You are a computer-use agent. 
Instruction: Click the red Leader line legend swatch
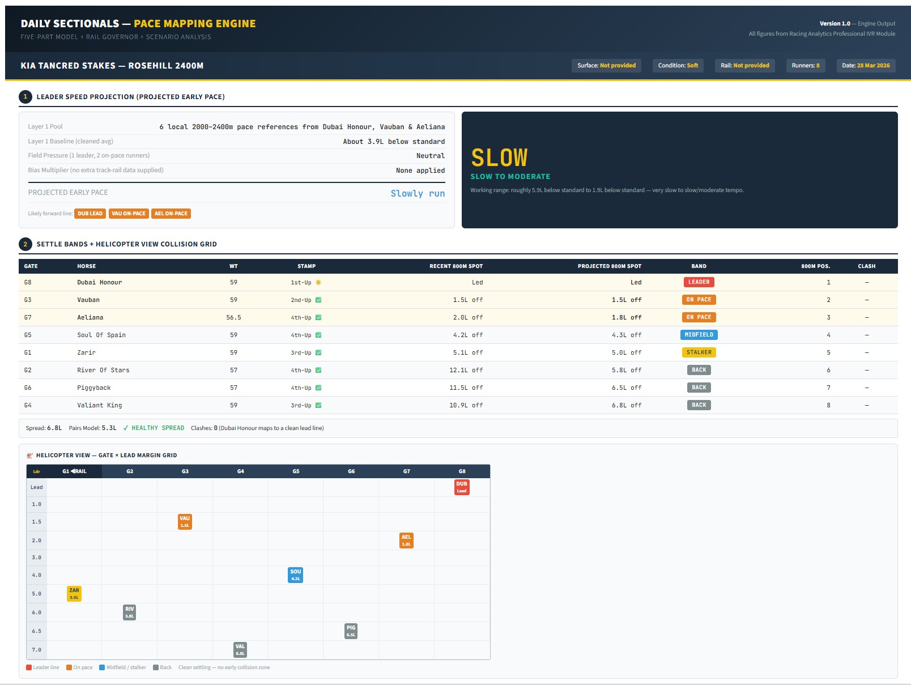point(29,667)
